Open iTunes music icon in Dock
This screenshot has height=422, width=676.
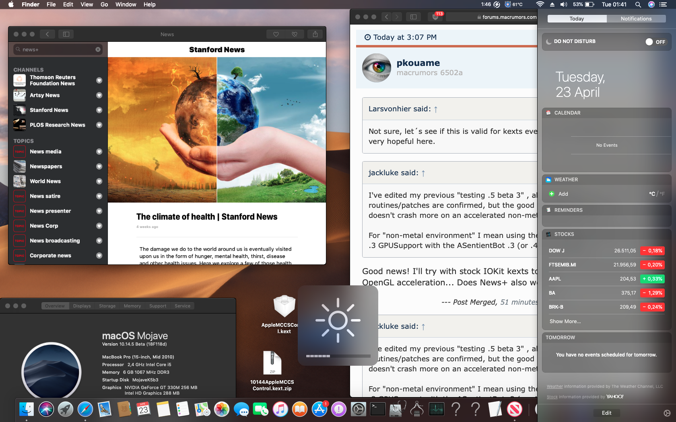coord(280,410)
